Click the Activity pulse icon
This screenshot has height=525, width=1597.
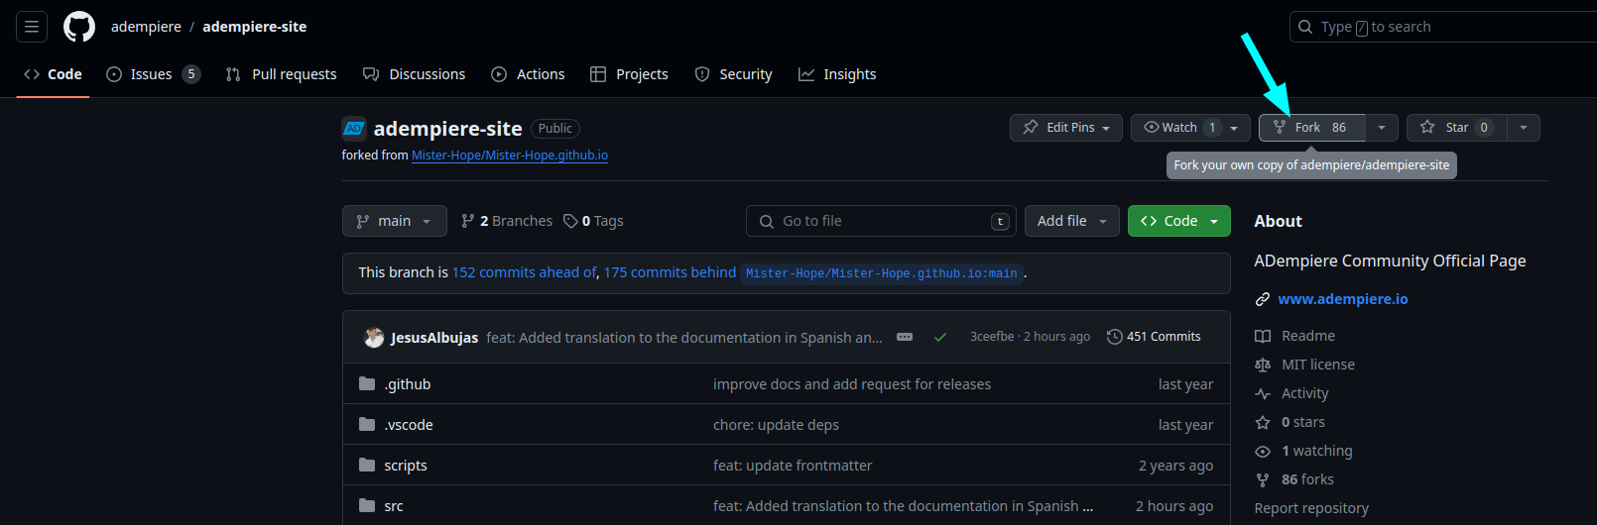point(1263,393)
